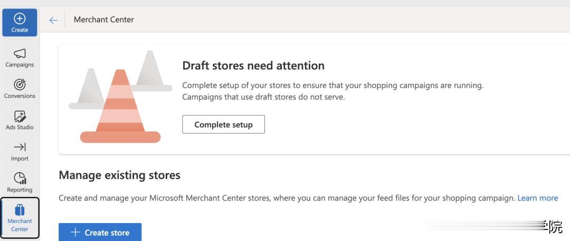
Task: Click the Reporting sidebar label
Action: (20, 189)
